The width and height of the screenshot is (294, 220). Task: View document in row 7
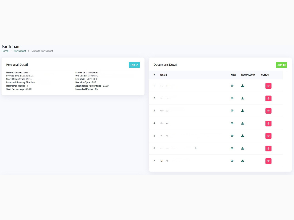(232, 161)
